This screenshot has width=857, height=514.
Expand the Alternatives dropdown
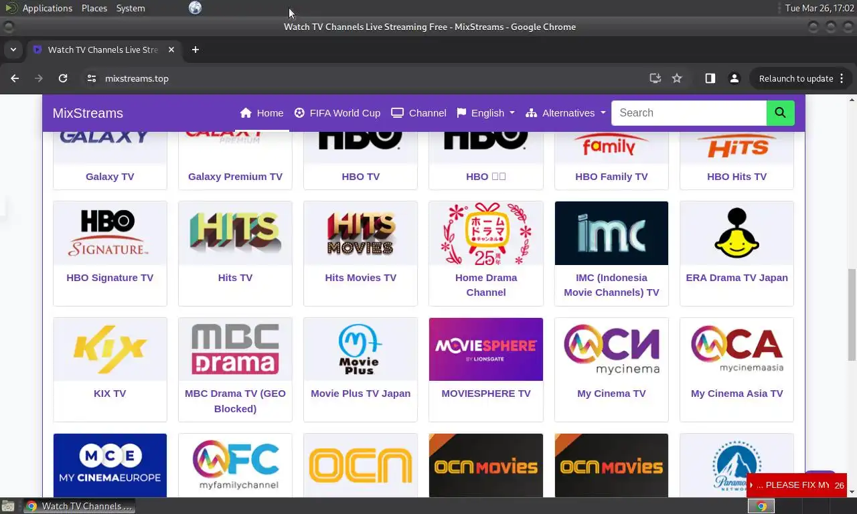pyautogui.click(x=566, y=113)
